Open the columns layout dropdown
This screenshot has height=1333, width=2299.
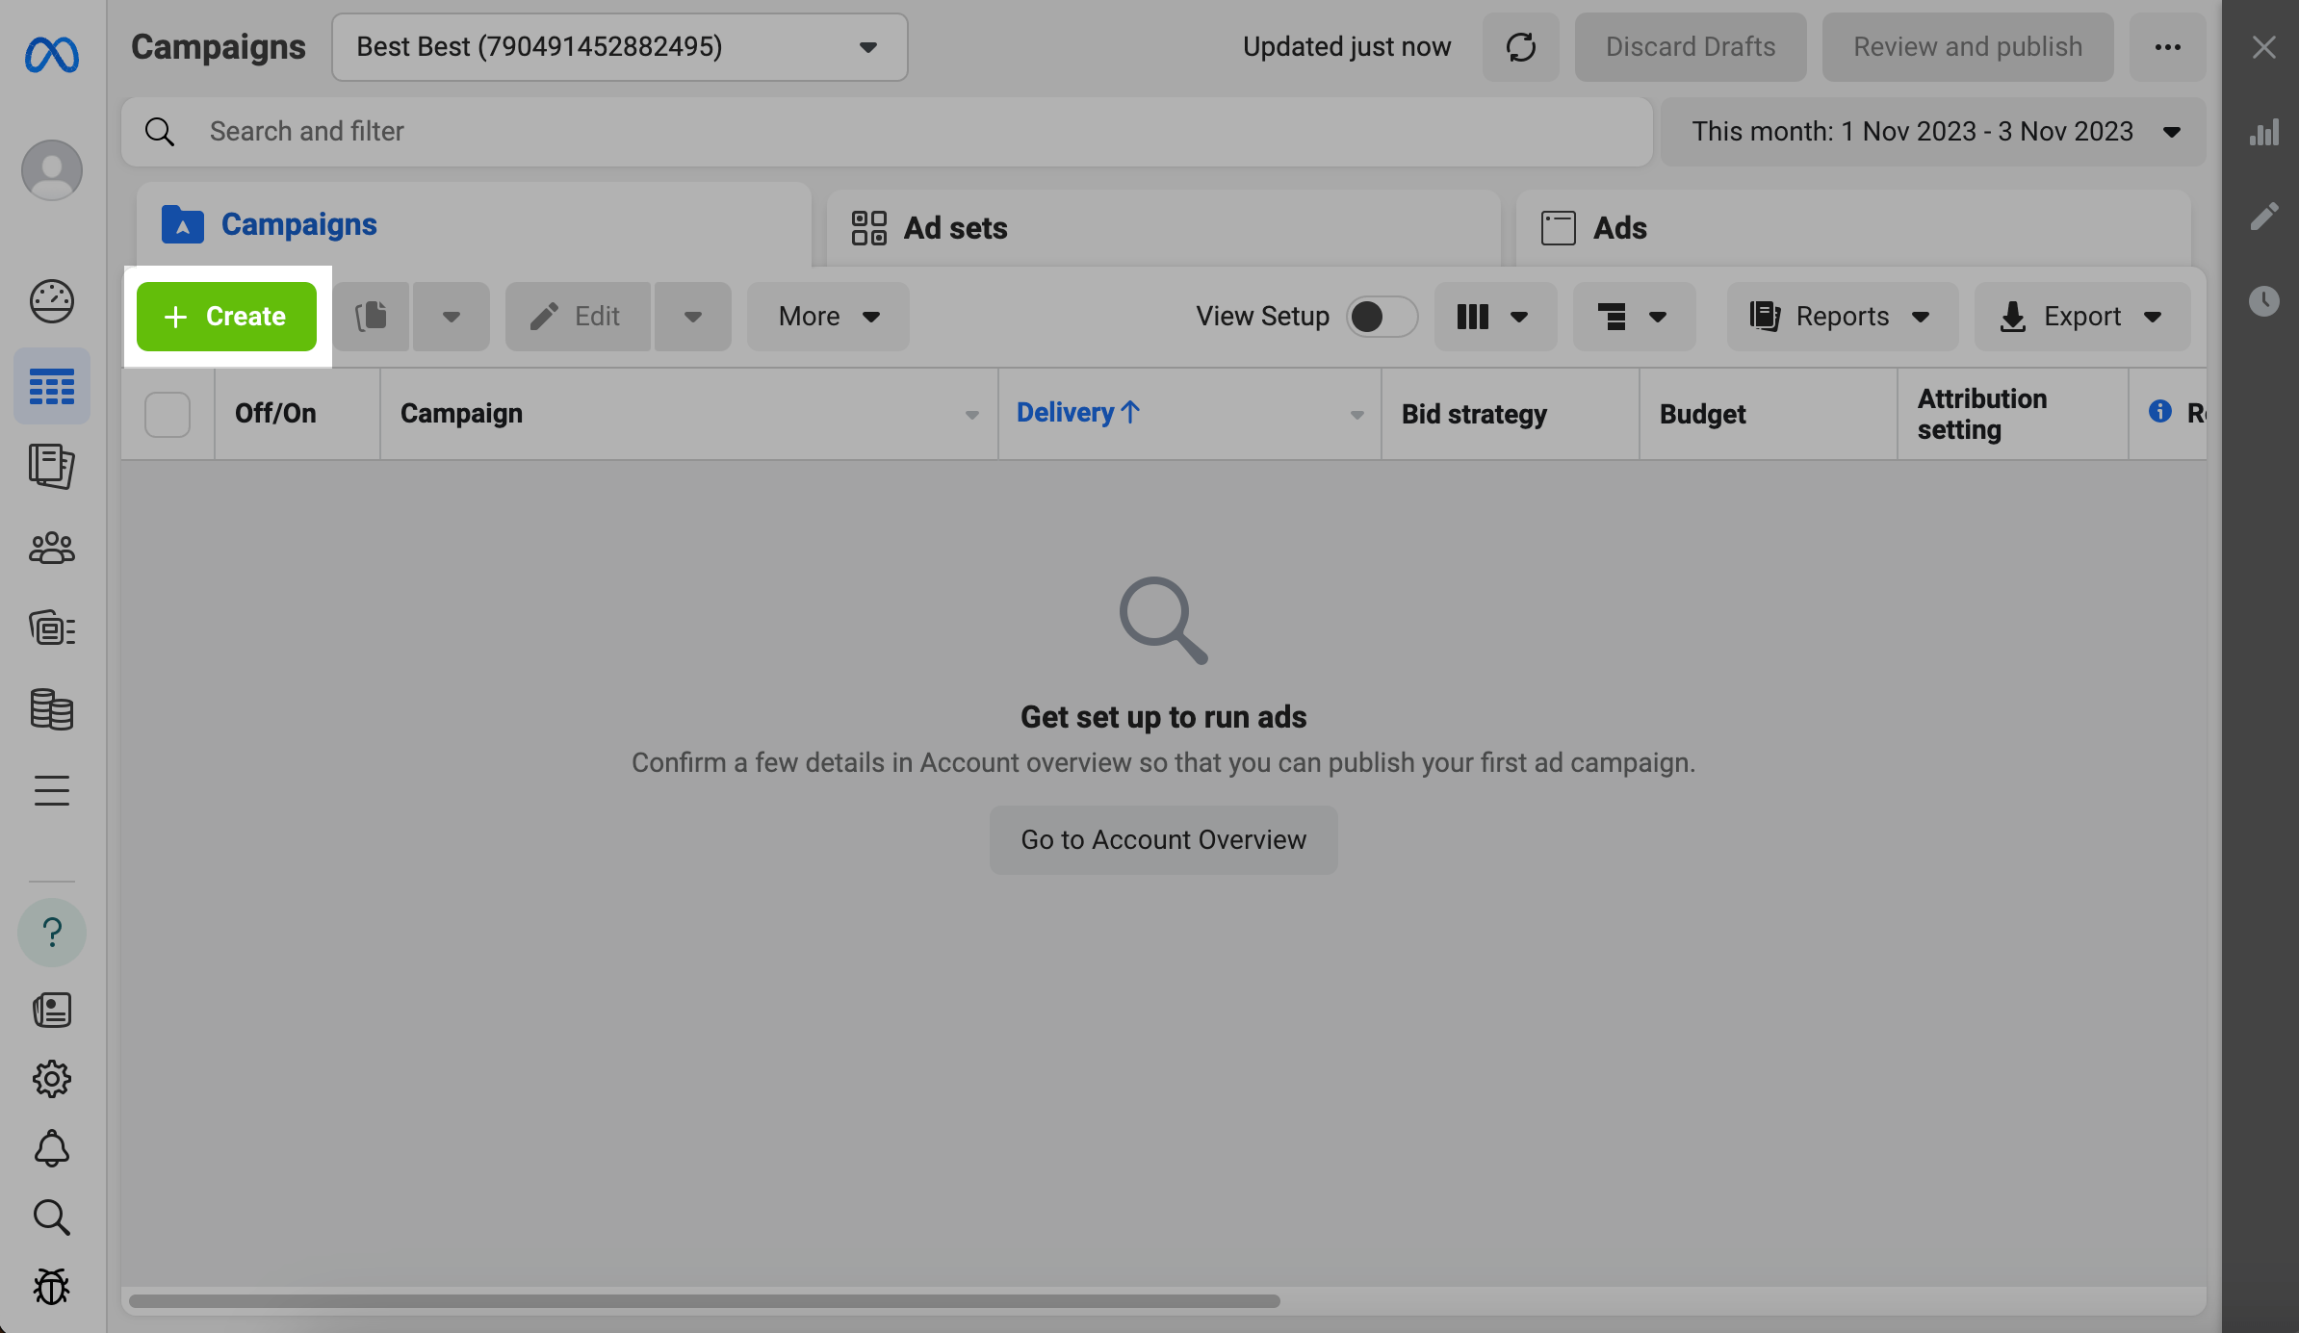click(x=1494, y=317)
